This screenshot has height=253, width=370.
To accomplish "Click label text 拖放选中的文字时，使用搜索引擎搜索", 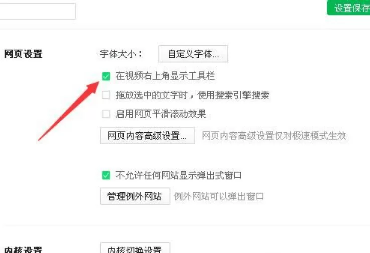I will 192,95.
